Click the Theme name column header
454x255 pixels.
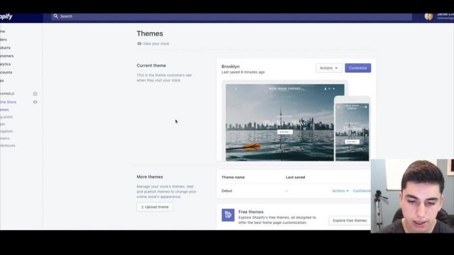(x=233, y=177)
